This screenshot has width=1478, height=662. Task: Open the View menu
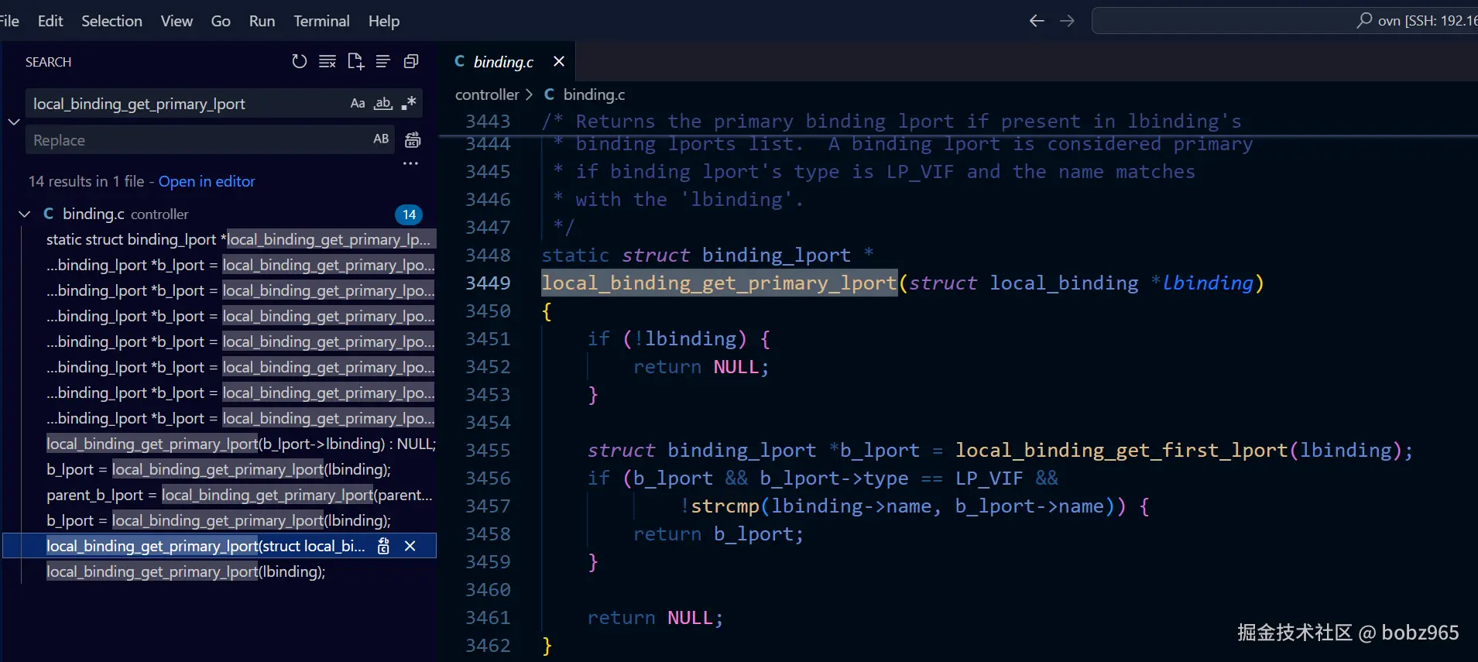click(177, 21)
